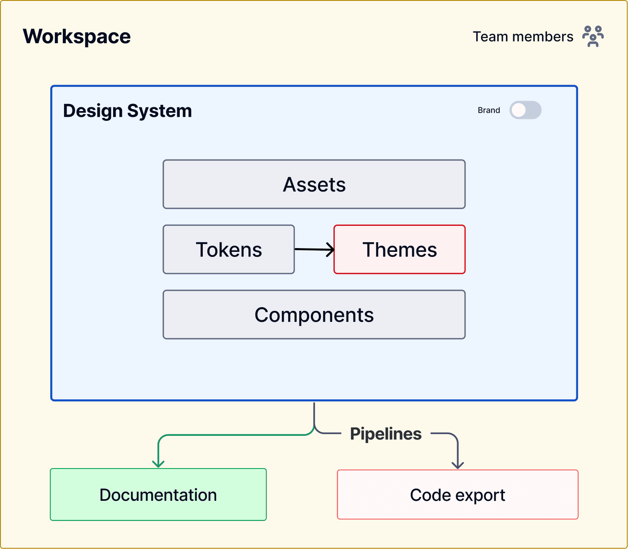The image size is (628, 549).
Task: Open the Themes box
Action: point(400,249)
